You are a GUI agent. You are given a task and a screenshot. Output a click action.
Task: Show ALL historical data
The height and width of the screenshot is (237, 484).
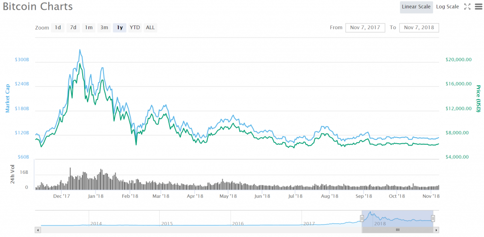(x=150, y=27)
